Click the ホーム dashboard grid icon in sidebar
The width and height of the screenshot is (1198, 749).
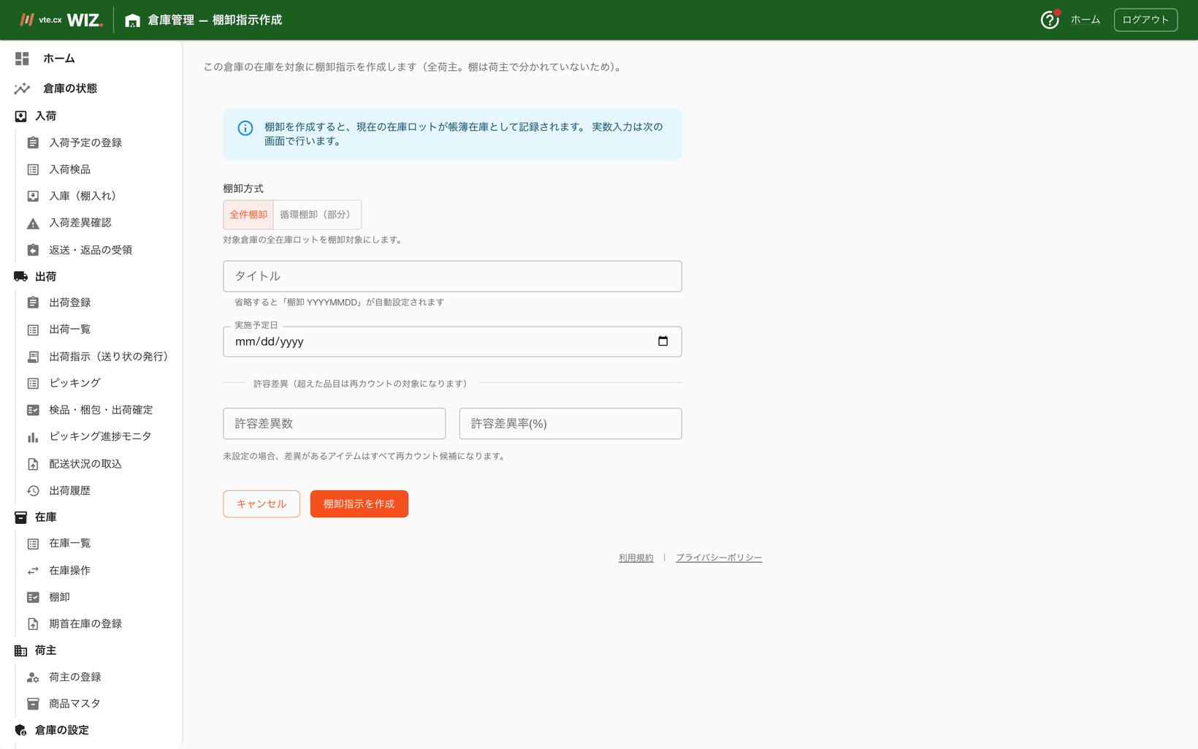click(22, 58)
